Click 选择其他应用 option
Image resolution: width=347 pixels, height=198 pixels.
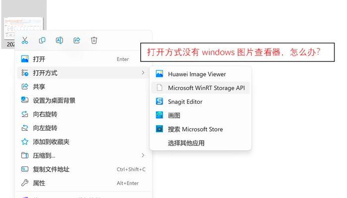point(200,143)
